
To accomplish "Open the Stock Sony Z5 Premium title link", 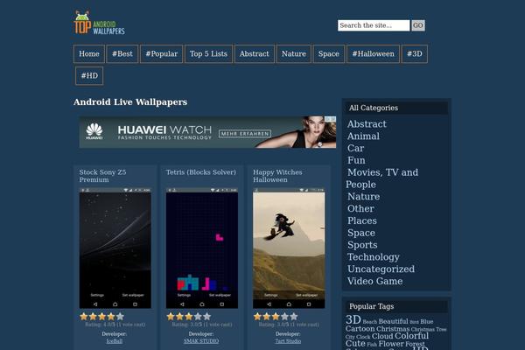I will 102,176.
